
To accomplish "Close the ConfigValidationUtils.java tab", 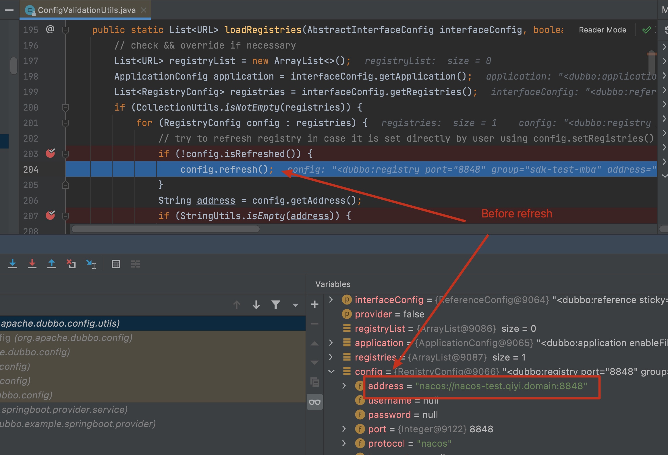I will tap(144, 10).
